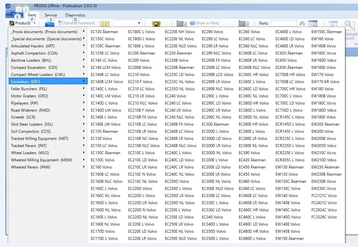Open Wheel Loaders (WLO) category

(48, 153)
